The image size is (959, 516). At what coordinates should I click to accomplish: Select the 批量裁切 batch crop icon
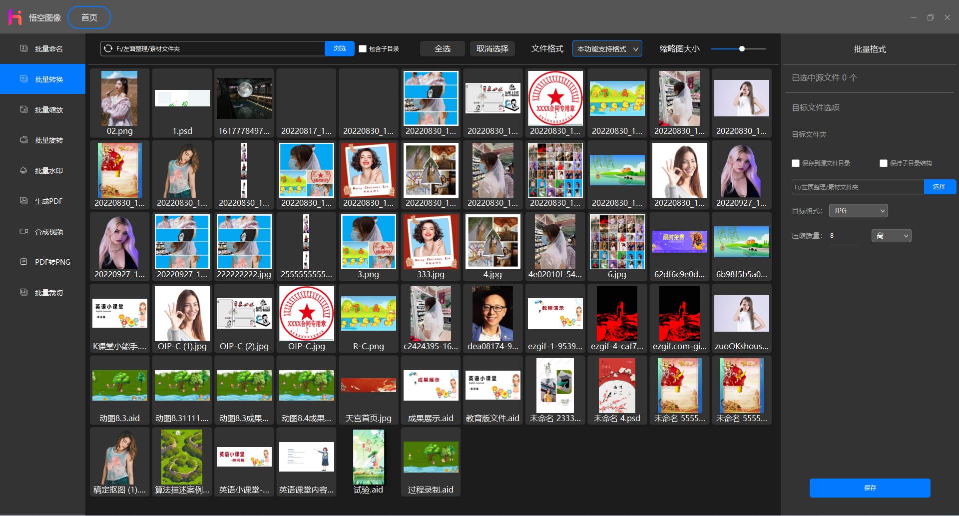point(23,292)
